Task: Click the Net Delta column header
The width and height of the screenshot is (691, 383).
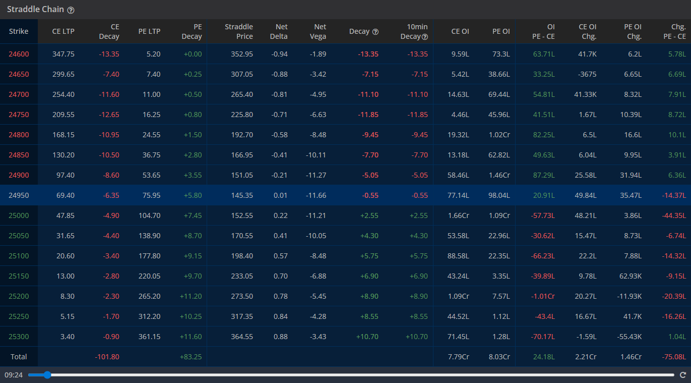Action: (x=278, y=31)
